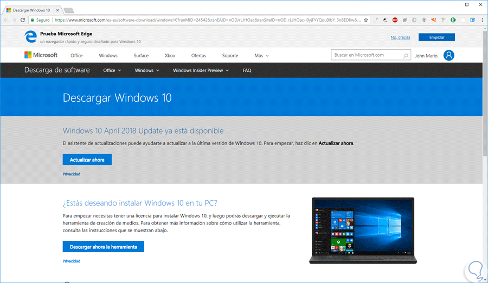Click Descargar ahora la herramienta button
The image size is (488, 283).
coord(104,247)
